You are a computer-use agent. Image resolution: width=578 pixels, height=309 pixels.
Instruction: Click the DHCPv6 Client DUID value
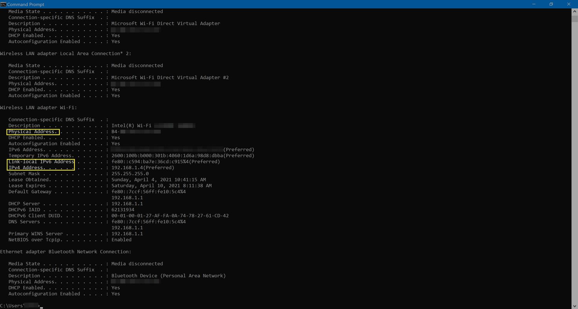[x=170, y=215]
